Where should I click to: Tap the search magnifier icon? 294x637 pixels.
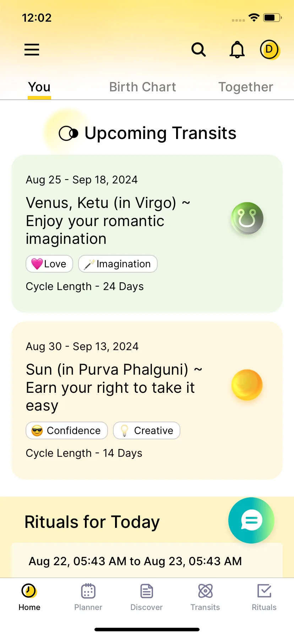pyautogui.click(x=198, y=50)
